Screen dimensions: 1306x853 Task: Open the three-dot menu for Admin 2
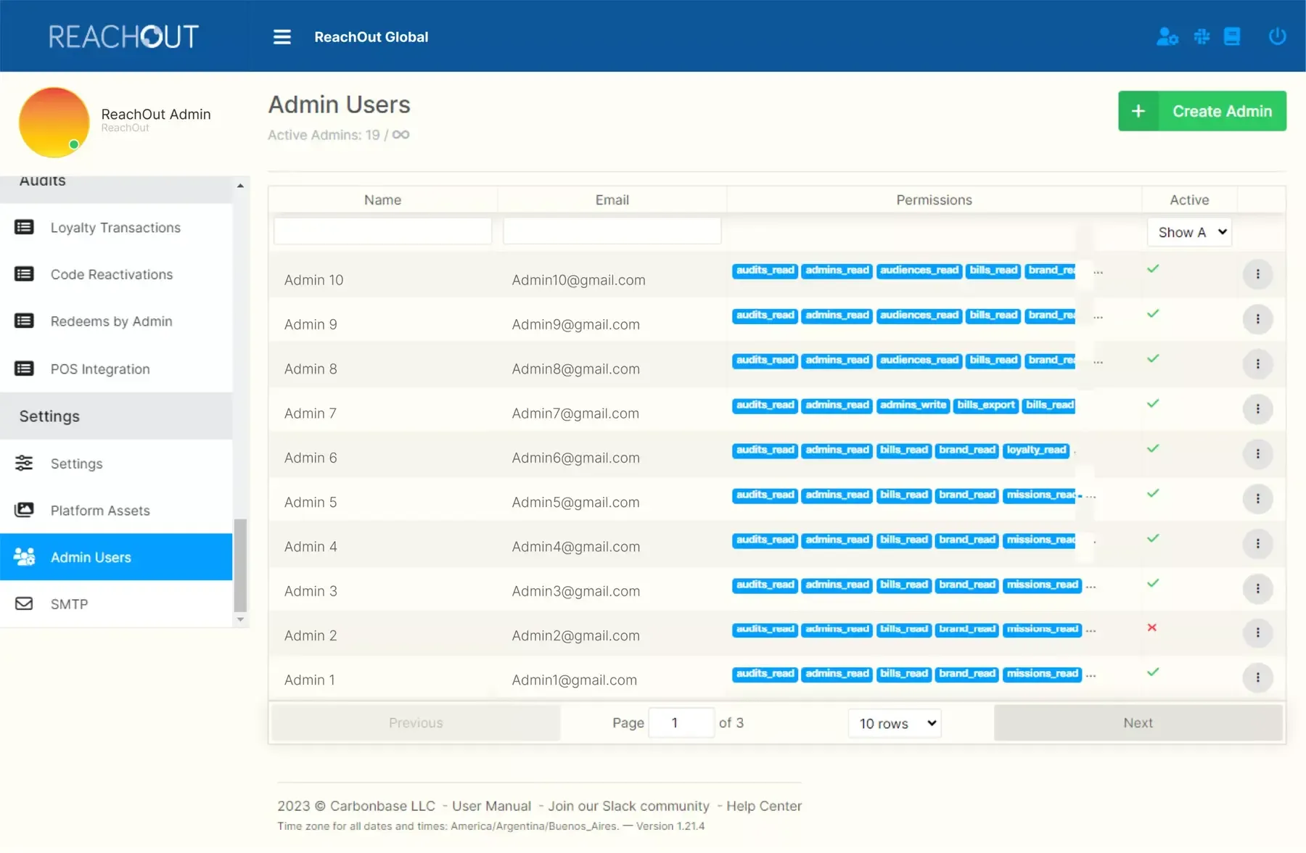(x=1257, y=632)
